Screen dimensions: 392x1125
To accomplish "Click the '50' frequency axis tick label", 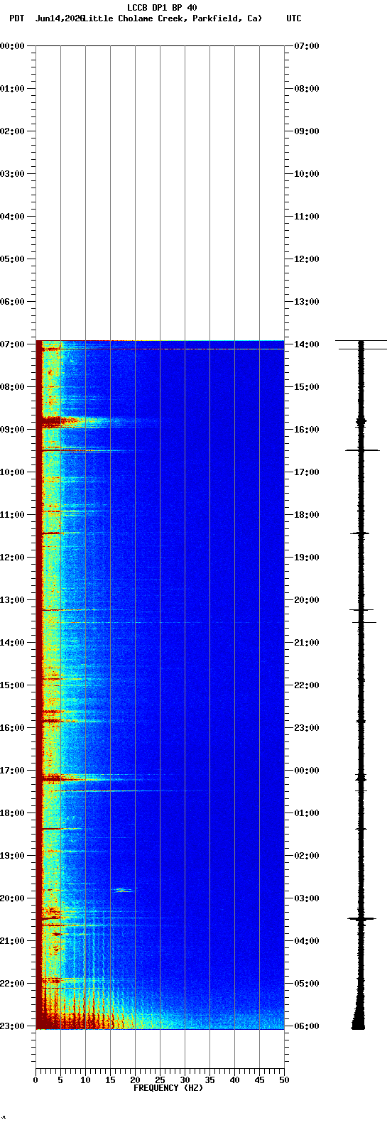I will tap(284, 1080).
